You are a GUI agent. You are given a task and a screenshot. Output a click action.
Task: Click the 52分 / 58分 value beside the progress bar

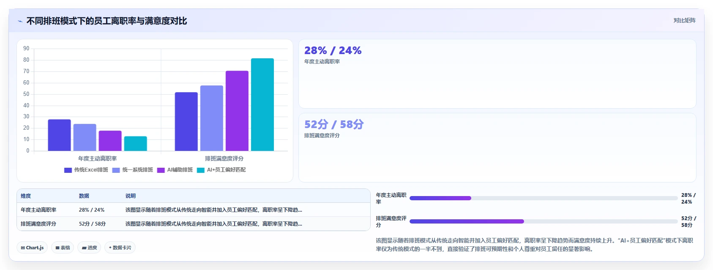click(x=688, y=222)
